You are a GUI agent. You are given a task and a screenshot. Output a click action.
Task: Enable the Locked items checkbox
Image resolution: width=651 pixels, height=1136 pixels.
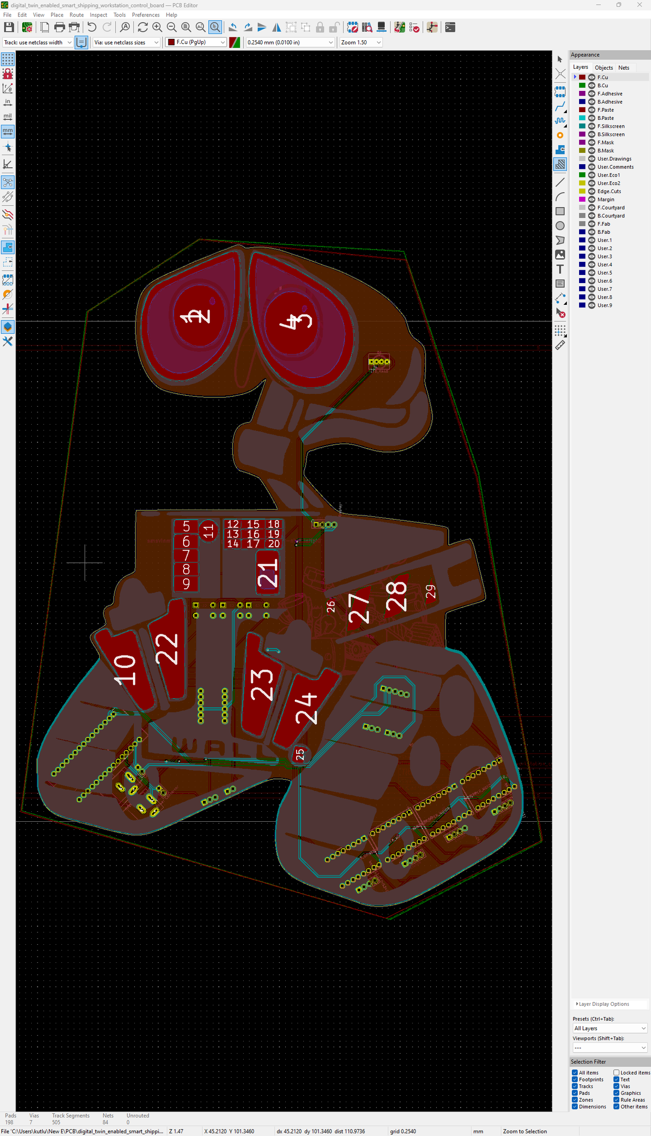click(x=616, y=1073)
